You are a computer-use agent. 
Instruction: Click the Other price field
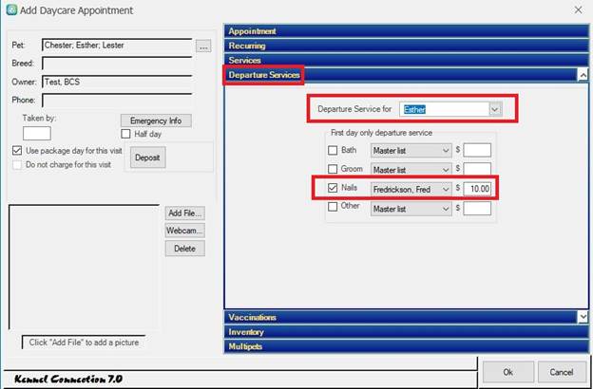tap(477, 208)
